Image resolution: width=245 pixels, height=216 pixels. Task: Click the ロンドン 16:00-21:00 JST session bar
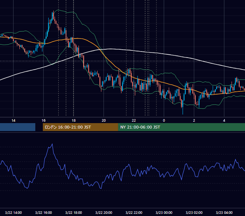[x=80, y=127]
